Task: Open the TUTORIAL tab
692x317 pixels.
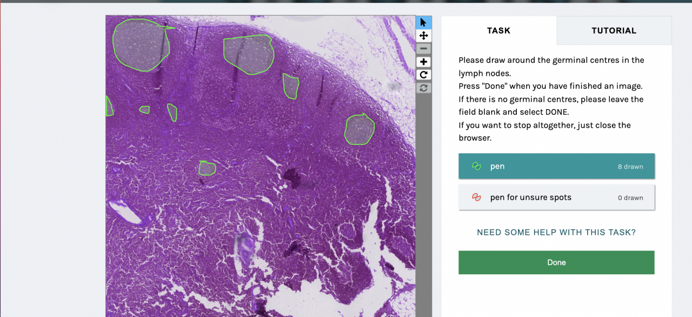Action: pyautogui.click(x=614, y=30)
